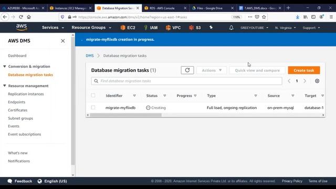Click the table horizontal scrollbar
336x189 pixels.
pos(126,115)
